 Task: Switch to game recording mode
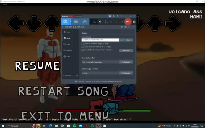pyautogui.click(x=85, y=22)
